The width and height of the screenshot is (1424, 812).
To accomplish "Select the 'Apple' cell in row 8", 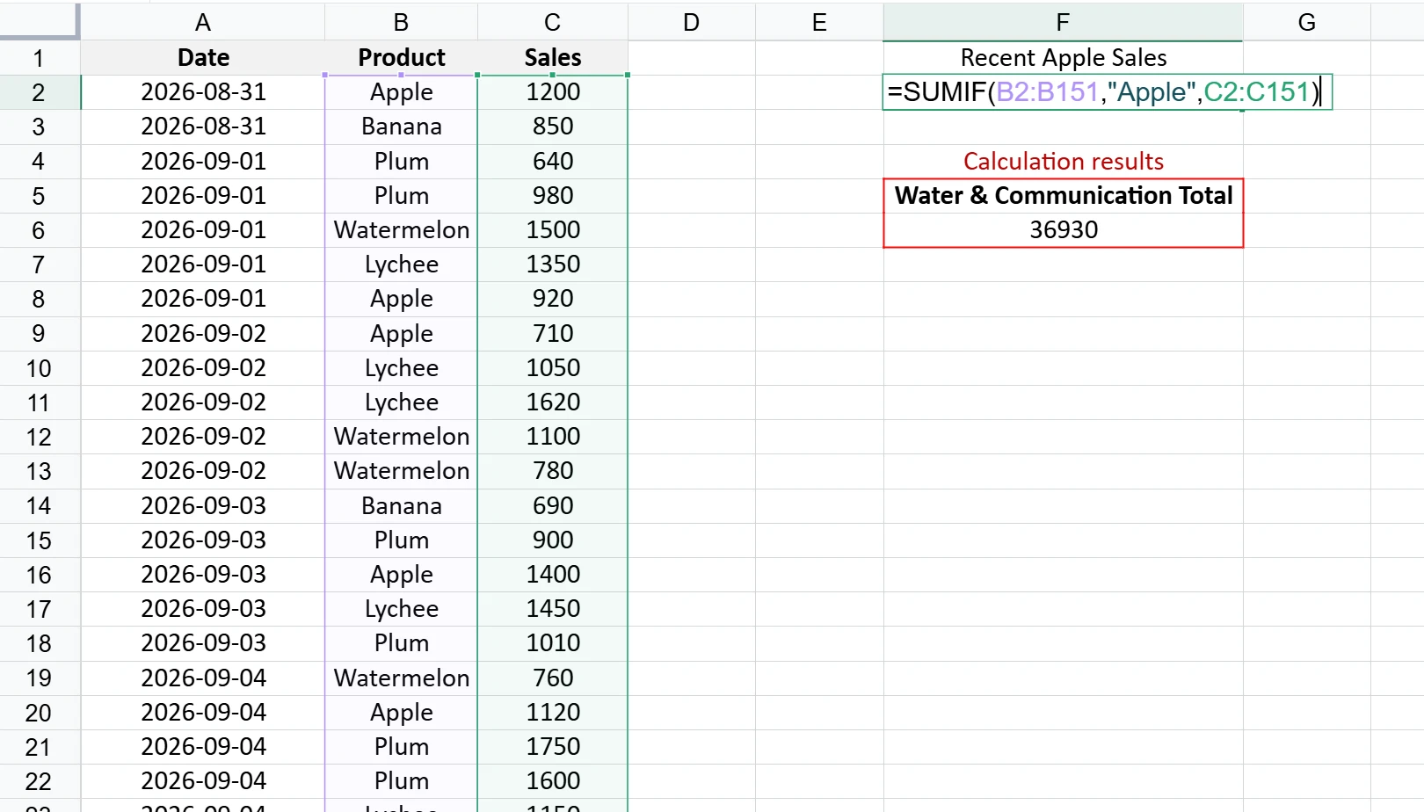I will point(401,298).
